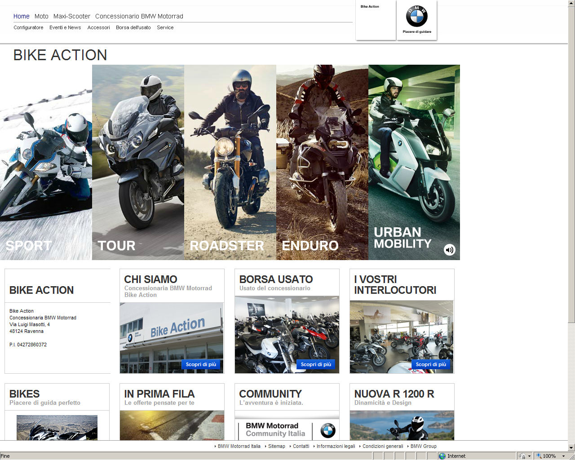Click Scopri di più under I Vostri Interlocutori
Viewport: 575px width, 460px height.
431,364
